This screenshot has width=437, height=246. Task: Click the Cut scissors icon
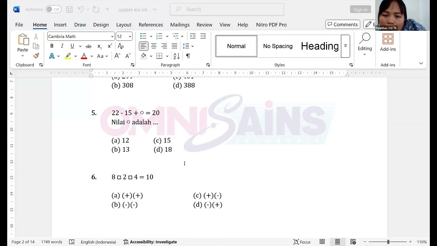(x=36, y=37)
